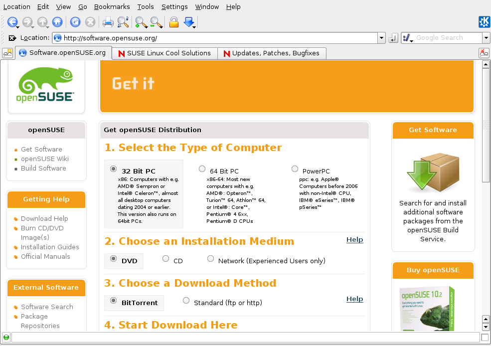This screenshot has height=346, width=491.
Task: Reload the page with the Reload icon
Action: point(75,22)
